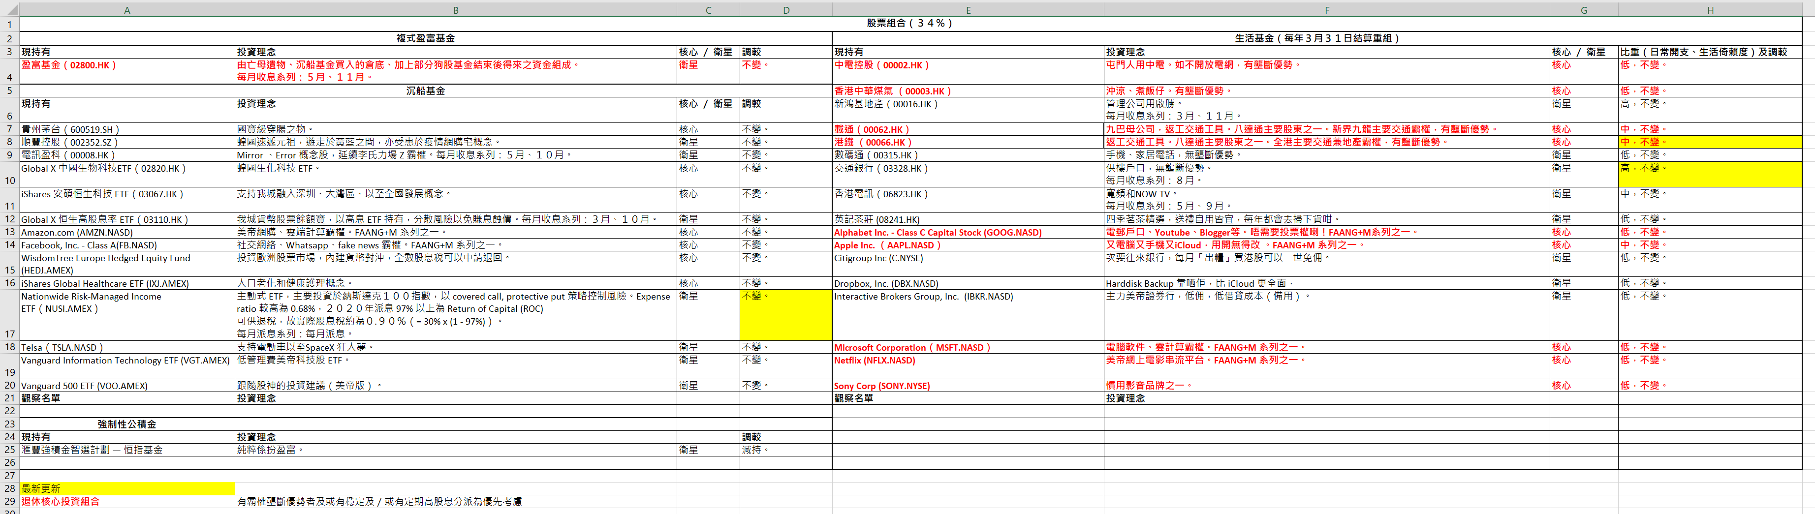Viewport: 1815px width, 514px height.
Task: Select the 港鐵（00066.HK）cell
Action: coord(968,142)
